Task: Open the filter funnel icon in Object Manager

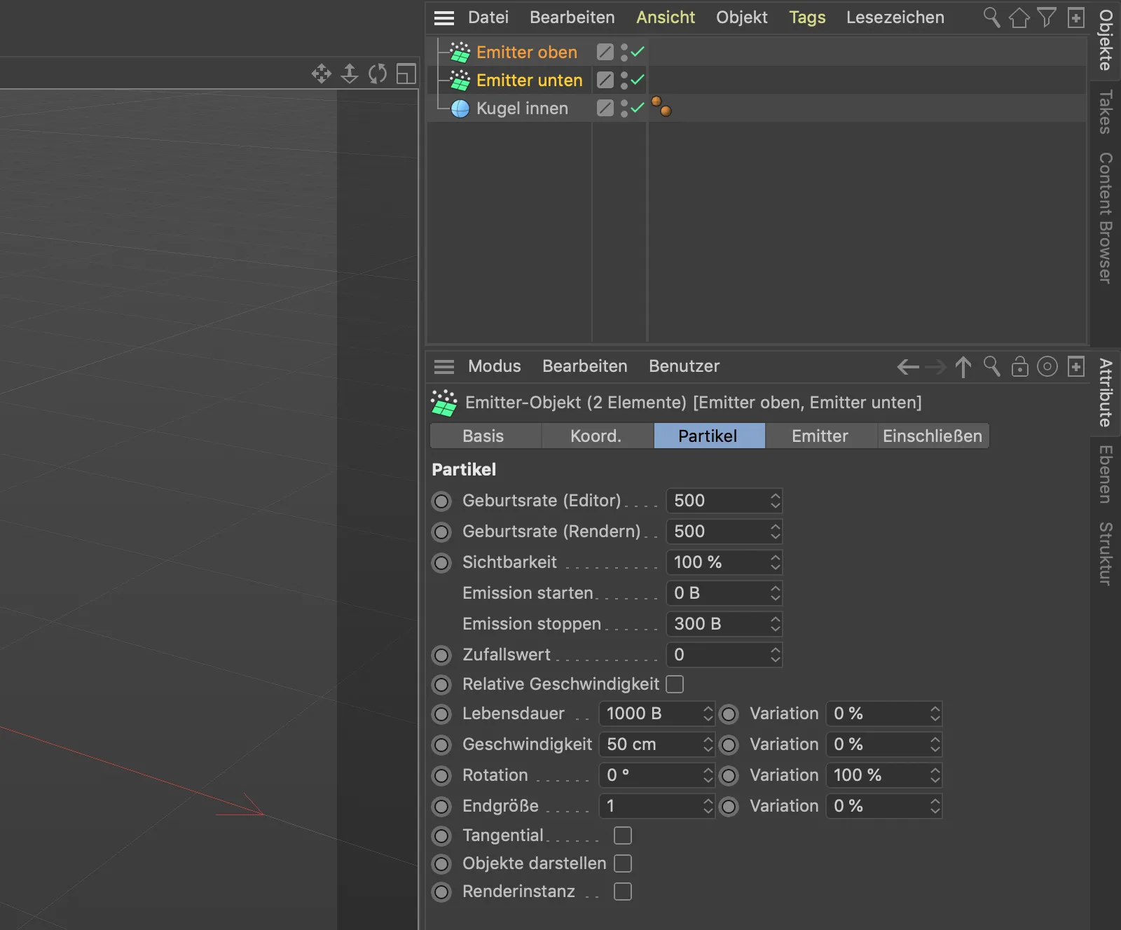Action: point(1047,18)
